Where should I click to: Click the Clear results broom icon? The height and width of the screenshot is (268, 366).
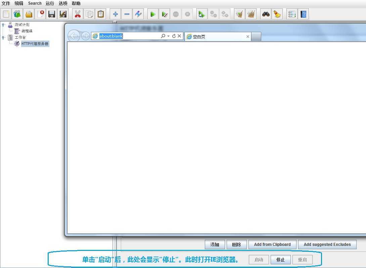pyautogui.click(x=239, y=14)
